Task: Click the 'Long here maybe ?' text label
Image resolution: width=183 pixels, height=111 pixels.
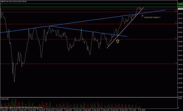Action: [x=152, y=17]
